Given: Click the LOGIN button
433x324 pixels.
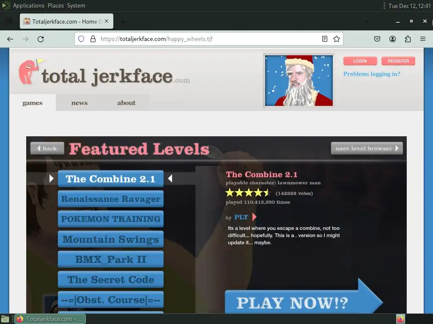Looking at the screenshot, I should point(360,61).
